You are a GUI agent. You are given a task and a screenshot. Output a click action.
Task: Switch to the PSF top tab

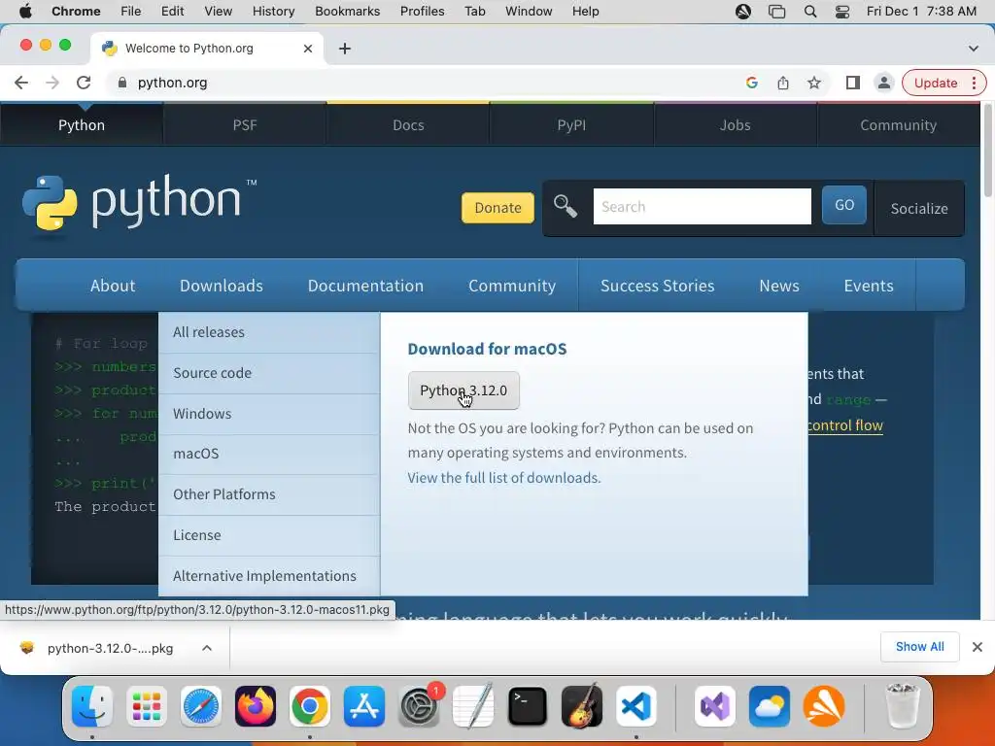coord(245,125)
